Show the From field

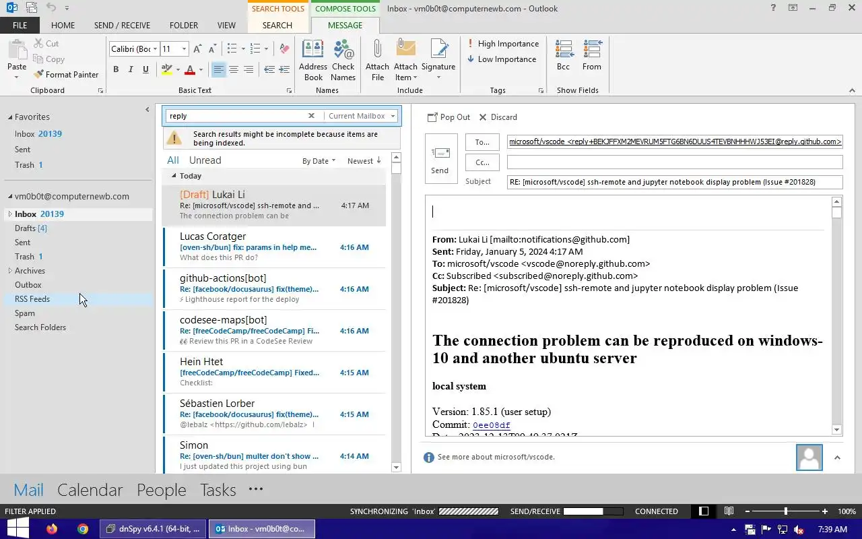pos(592,55)
